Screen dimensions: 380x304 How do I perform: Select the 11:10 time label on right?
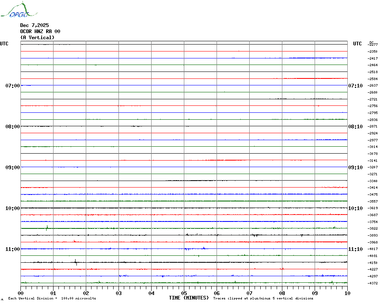click(355, 249)
